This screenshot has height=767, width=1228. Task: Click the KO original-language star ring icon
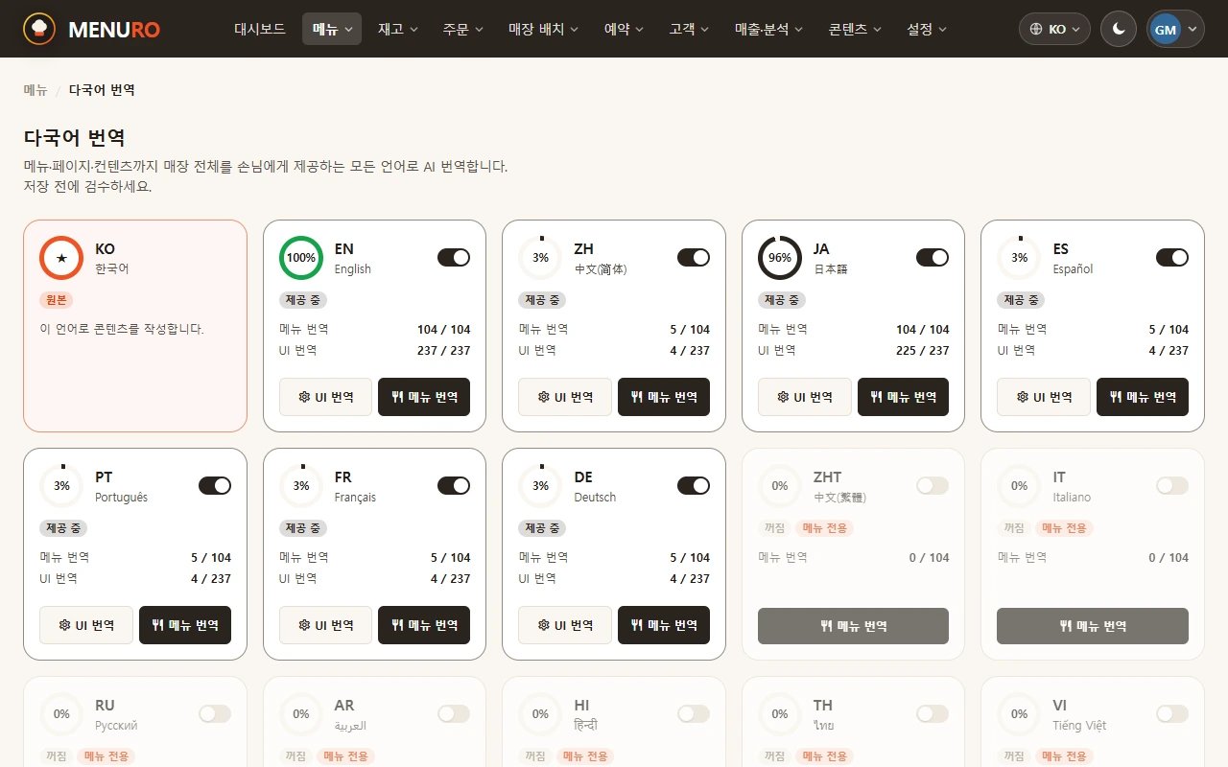tap(61, 258)
